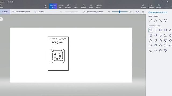This screenshot has width=172, height=96.
Task: Select the Sunburst 2D shape
Action: tap(151, 45)
